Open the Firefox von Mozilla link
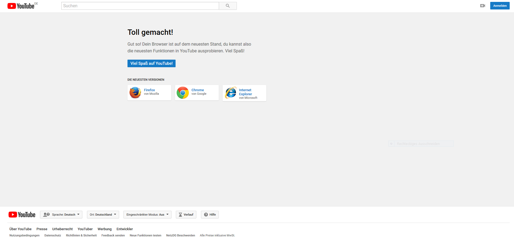This screenshot has height=241, width=514. click(x=149, y=93)
